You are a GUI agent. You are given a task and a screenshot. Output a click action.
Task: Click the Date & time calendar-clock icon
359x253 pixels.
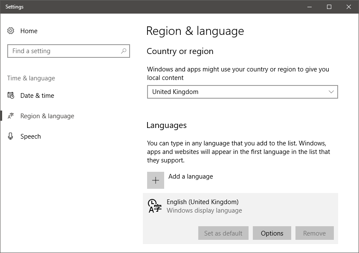[11, 96]
